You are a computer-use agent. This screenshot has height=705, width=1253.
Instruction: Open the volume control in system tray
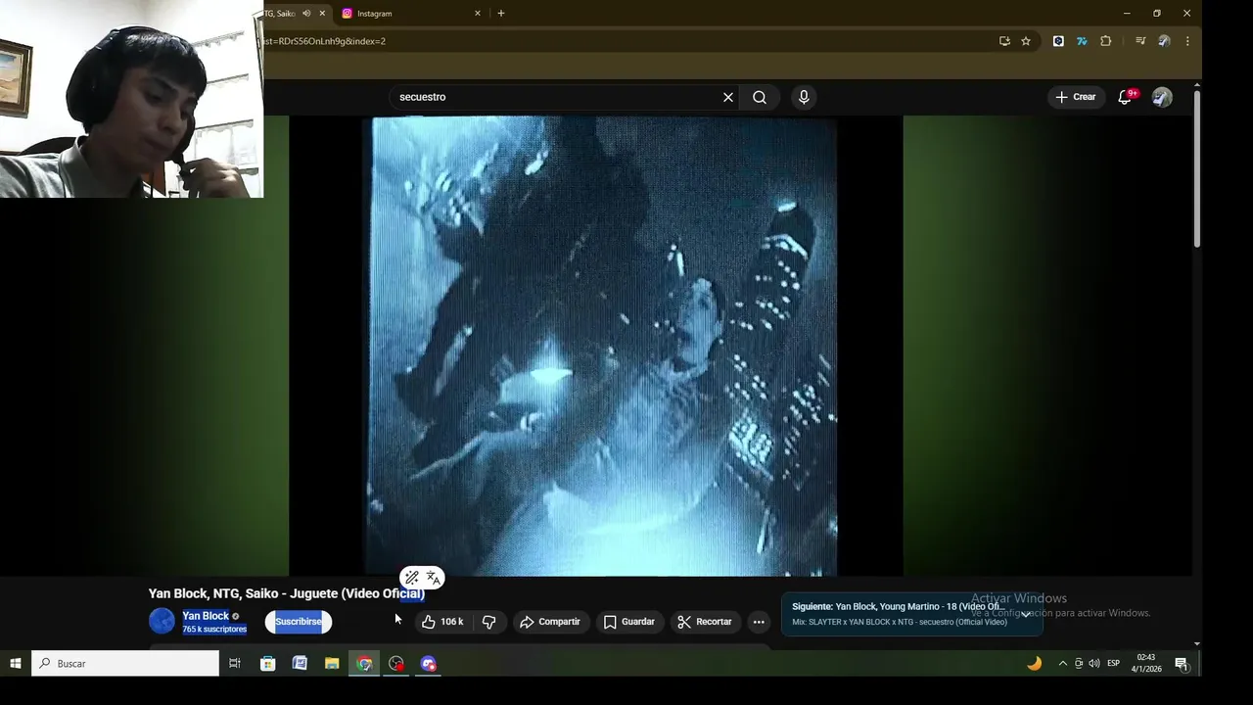1093,663
